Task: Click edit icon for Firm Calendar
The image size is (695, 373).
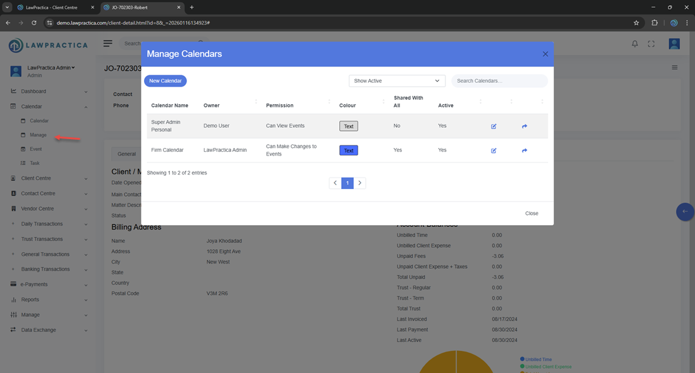Action: pos(493,150)
